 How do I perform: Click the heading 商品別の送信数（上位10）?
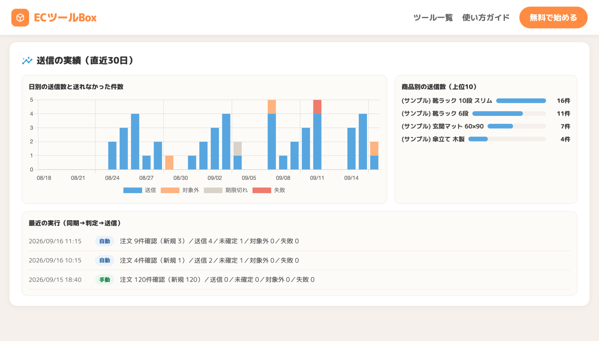[x=439, y=87]
